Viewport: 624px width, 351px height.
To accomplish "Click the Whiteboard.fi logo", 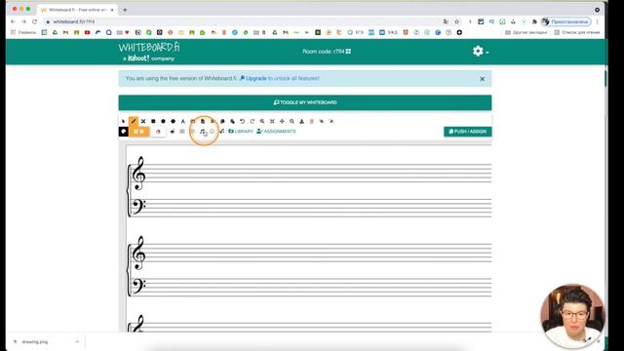I will [149, 52].
